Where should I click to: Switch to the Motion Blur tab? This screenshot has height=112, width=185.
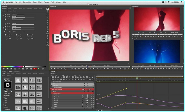(22, 9)
